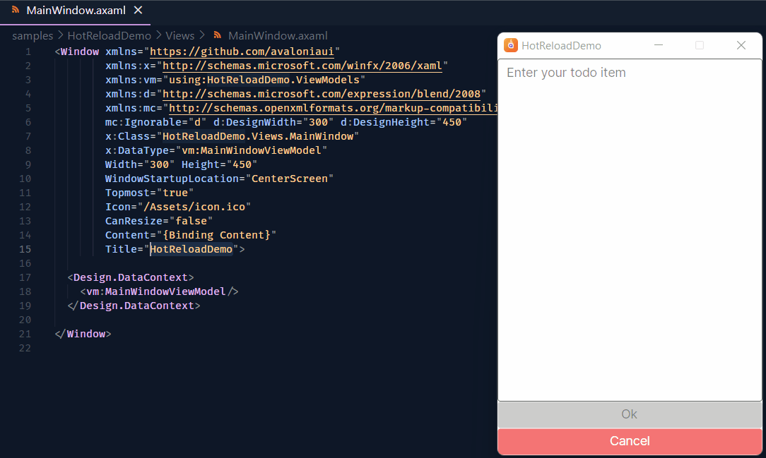The width and height of the screenshot is (766, 458).
Task: Click the WindowStartupLocation="CenterScreen" attribute
Action: point(219,179)
